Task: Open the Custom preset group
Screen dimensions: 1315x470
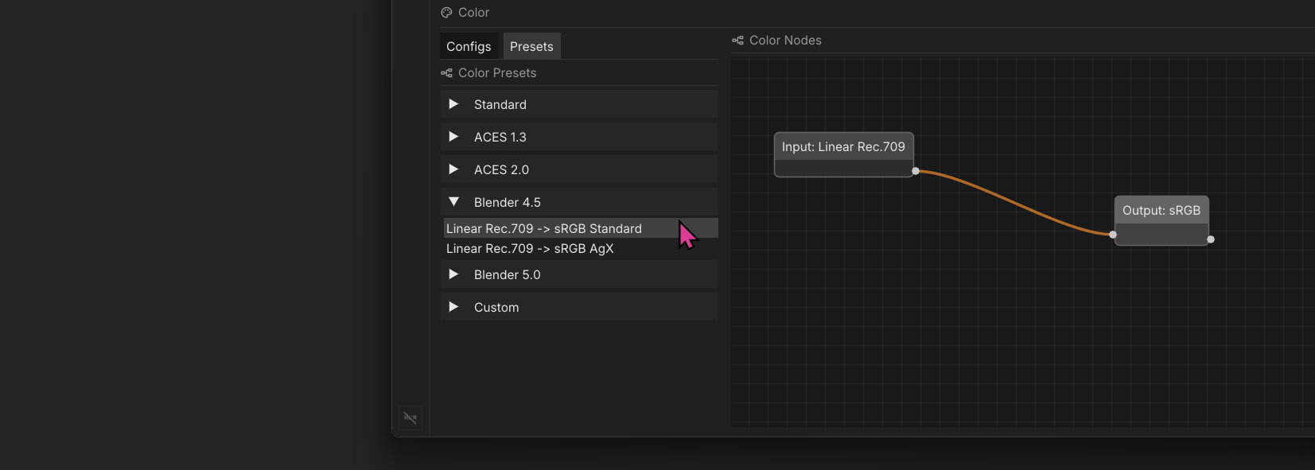Action: (453, 307)
